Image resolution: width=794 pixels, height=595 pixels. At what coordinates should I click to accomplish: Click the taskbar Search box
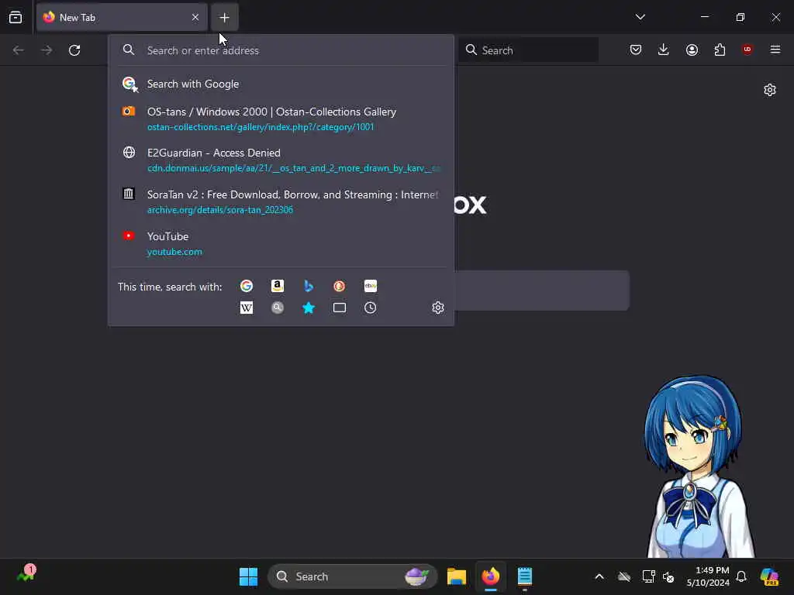click(x=353, y=576)
